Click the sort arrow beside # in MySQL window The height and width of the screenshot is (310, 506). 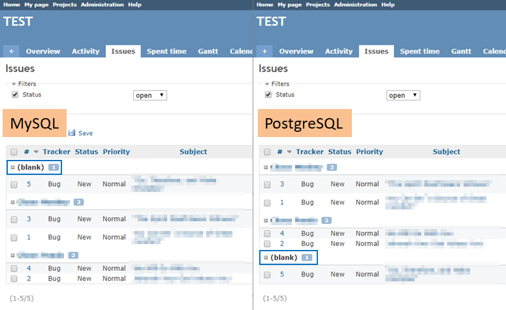(x=36, y=152)
